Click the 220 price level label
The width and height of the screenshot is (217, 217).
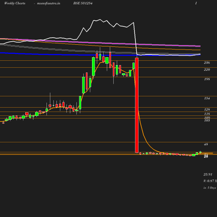207,69
